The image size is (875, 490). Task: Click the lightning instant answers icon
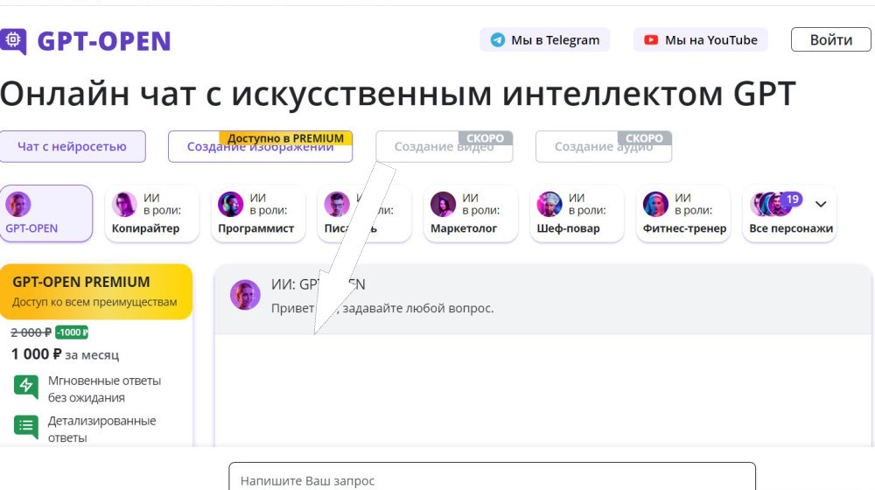[x=26, y=386]
